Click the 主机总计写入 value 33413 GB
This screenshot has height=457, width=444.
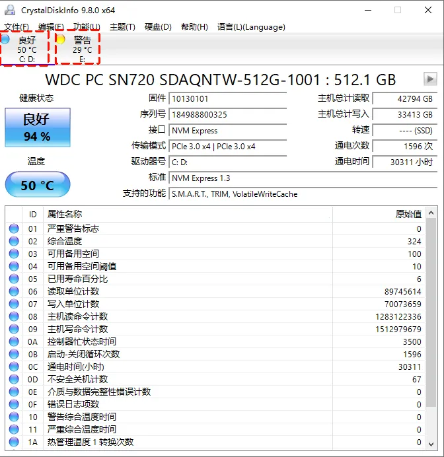point(405,114)
